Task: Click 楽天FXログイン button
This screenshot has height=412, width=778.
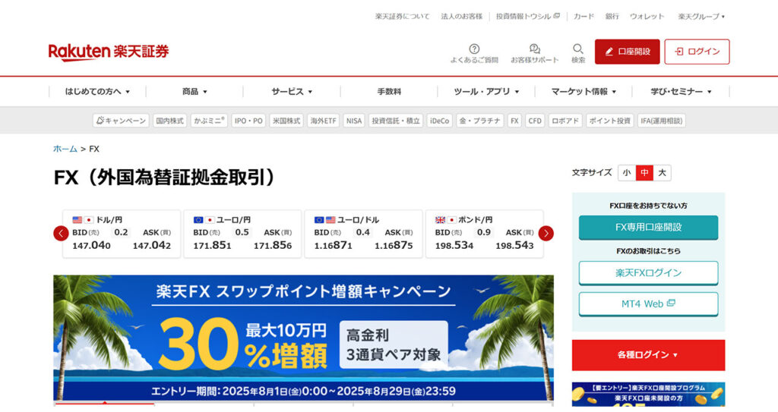Action: (648, 273)
